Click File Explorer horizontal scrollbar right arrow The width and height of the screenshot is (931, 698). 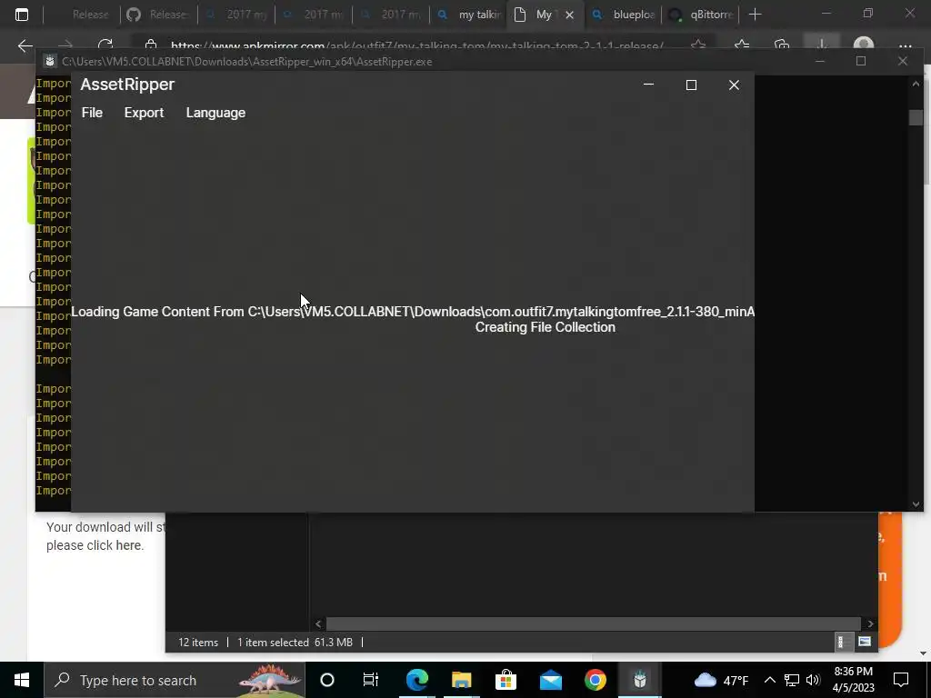tap(870, 623)
